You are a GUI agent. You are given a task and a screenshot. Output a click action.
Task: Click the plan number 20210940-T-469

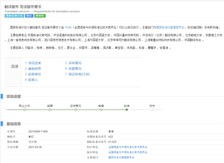point(38,131)
